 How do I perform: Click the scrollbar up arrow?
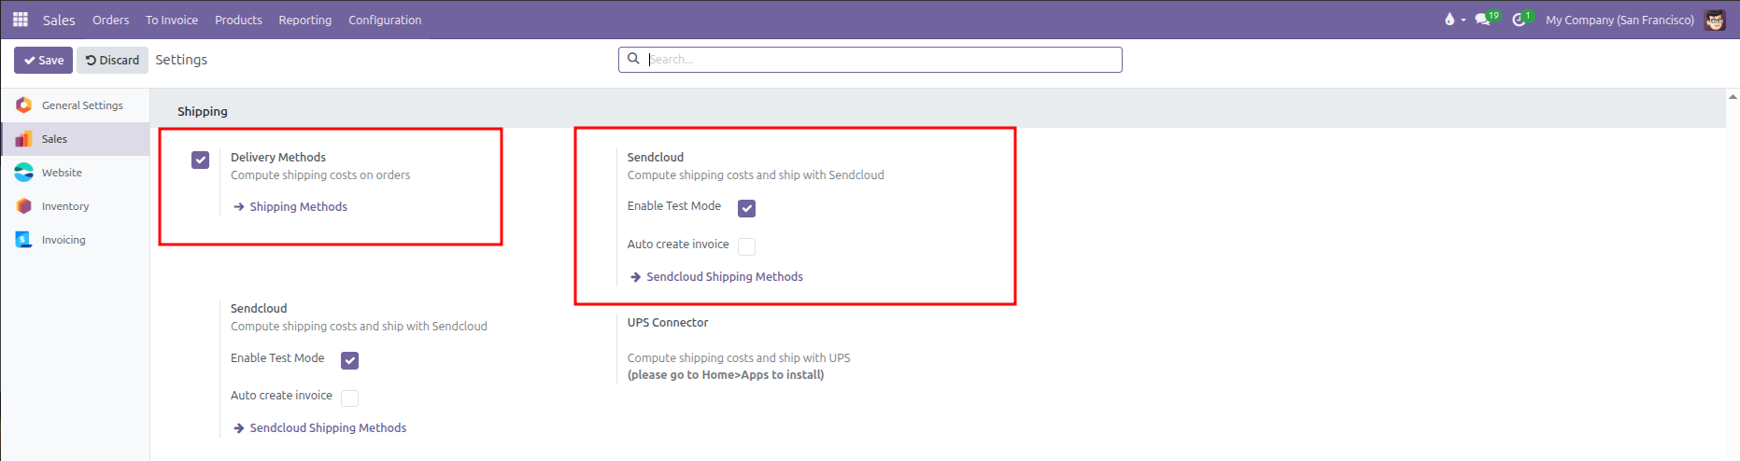click(1733, 96)
